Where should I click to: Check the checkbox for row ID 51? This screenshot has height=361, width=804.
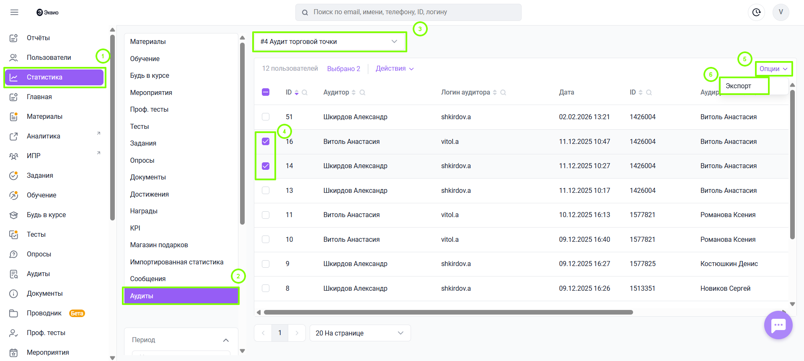[266, 117]
